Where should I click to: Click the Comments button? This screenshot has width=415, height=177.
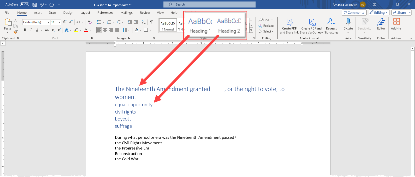354,12
